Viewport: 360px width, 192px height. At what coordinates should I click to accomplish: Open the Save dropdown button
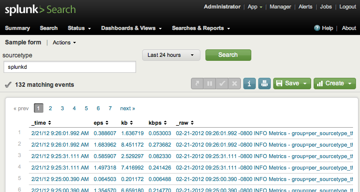click(x=292, y=83)
